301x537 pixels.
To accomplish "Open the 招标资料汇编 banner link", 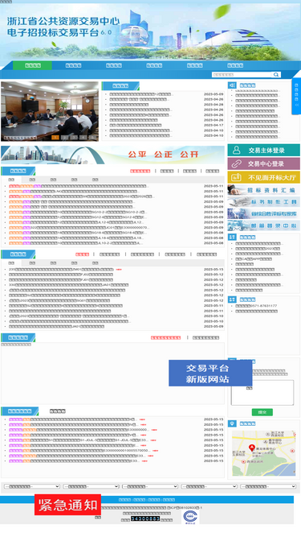I will (x=264, y=190).
